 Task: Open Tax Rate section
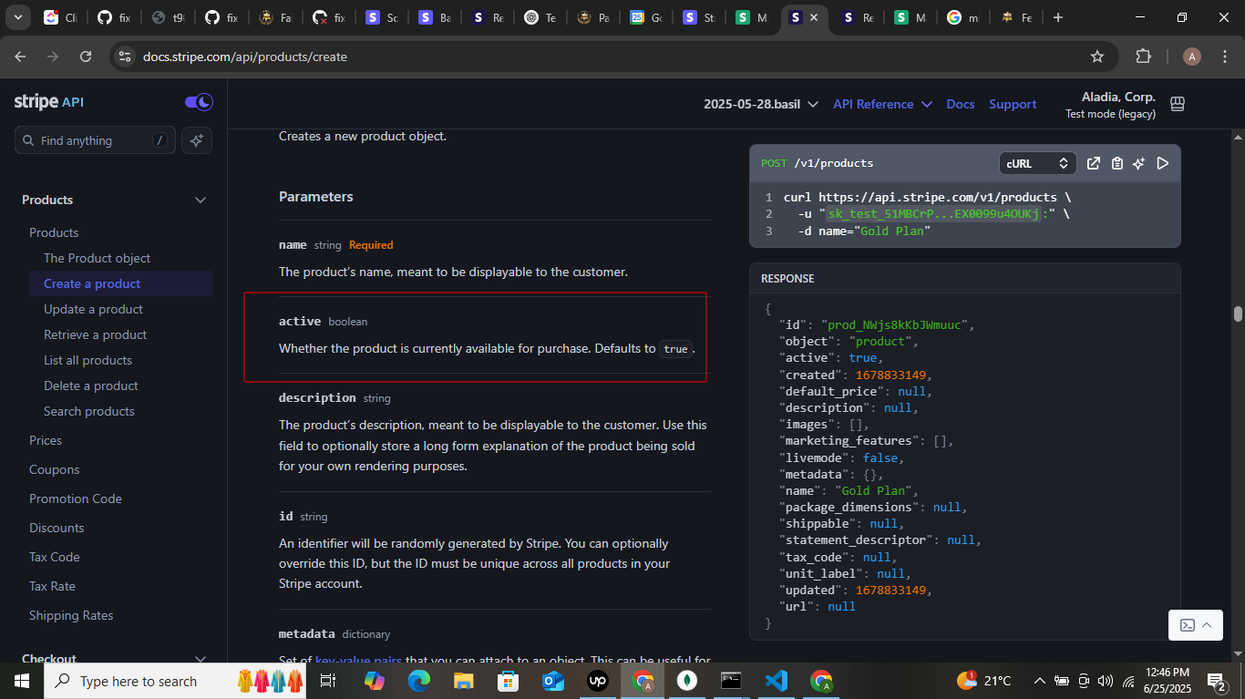52,586
